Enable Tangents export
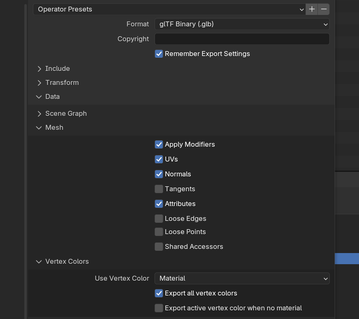The image size is (359, 319). point(159,189)
